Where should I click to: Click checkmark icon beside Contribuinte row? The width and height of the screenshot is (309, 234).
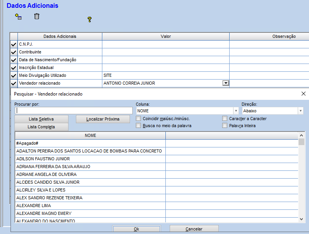coord(14,52)
